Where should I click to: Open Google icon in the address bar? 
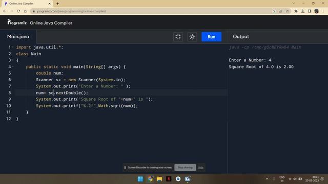274,11
